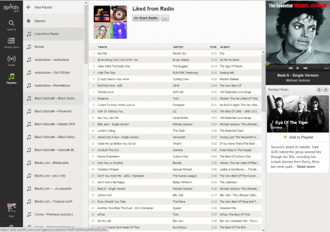Click scroll up arrow of playlist sidebar

pyautogui.click(x=86, y=3)
